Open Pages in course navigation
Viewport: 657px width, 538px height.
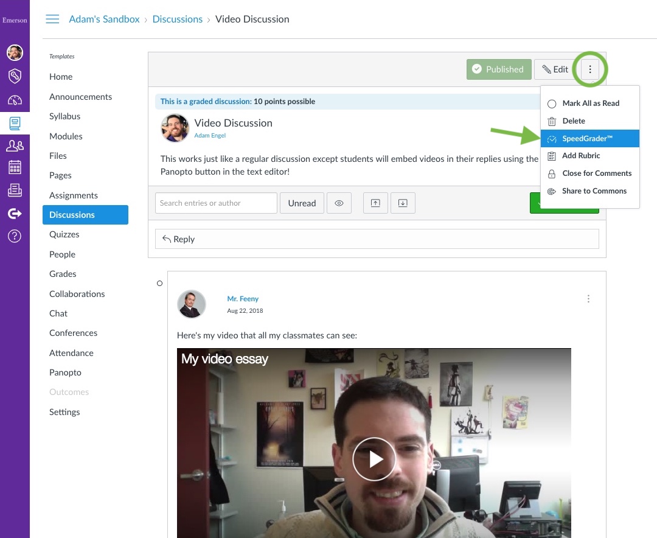(x=60, y=175)
